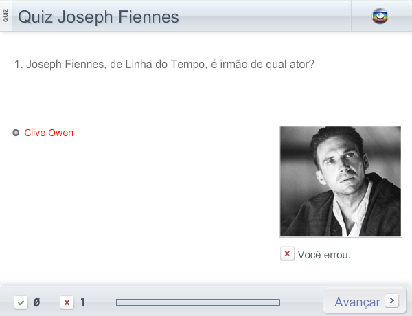Viewport: 412px width, 316px height.
Task: Click the question number 1
Action: click(x=17, y=65)
